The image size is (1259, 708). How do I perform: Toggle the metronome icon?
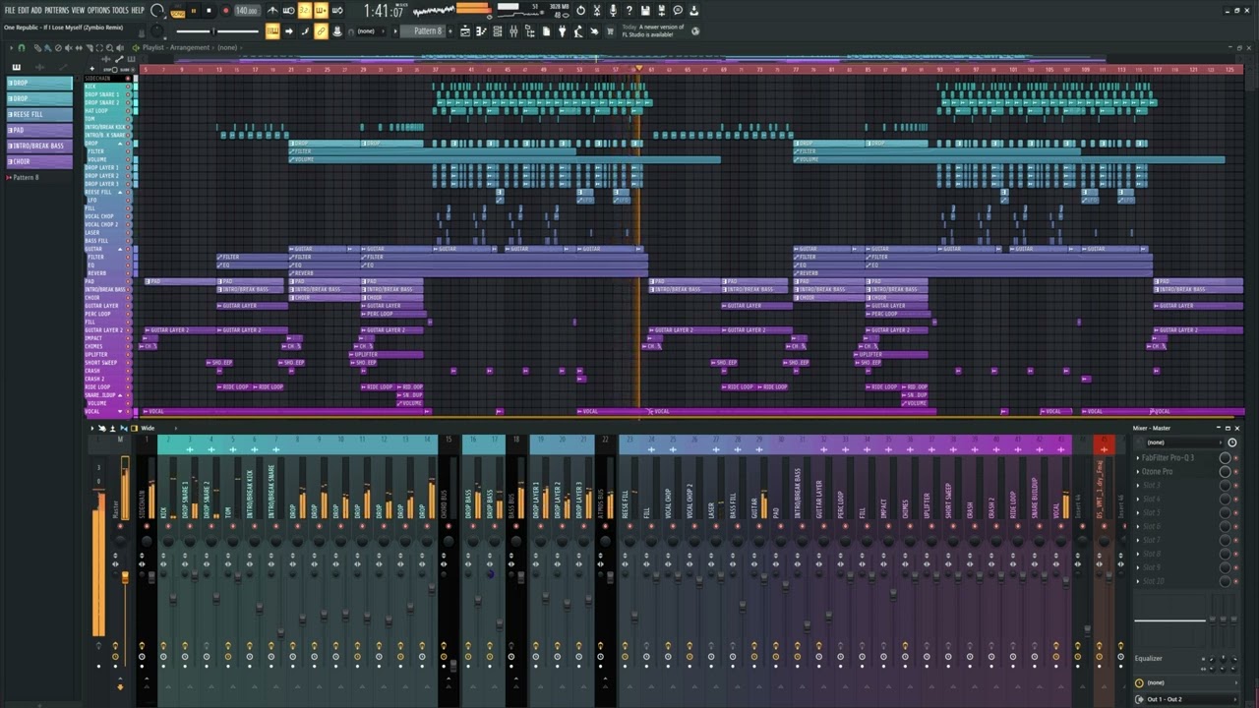point(272,11)
